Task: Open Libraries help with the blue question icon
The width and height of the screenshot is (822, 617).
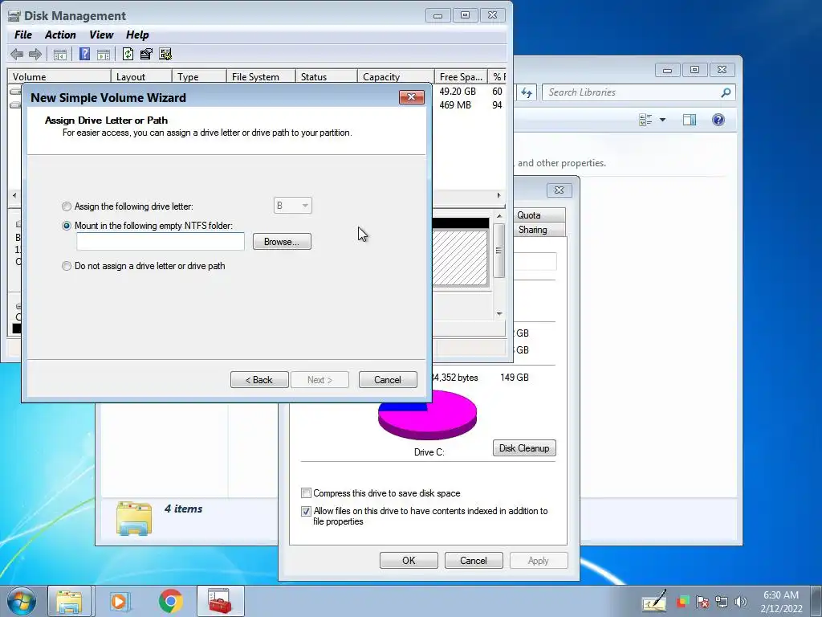Action: tap(718, 121)
